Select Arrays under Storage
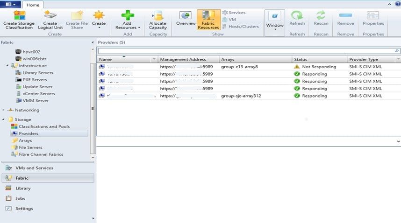Image resolution: width=401 pixels, height=223 pixels. coord(25,140)
